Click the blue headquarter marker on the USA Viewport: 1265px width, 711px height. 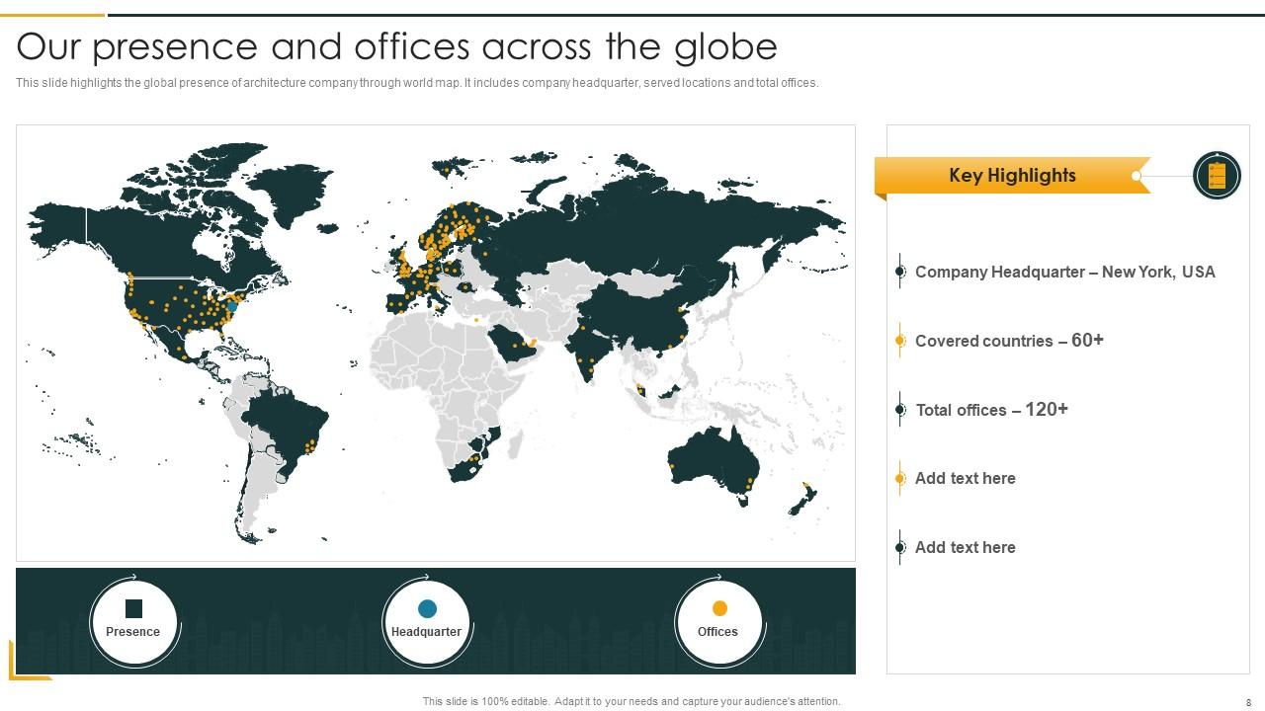click(233, 307)
